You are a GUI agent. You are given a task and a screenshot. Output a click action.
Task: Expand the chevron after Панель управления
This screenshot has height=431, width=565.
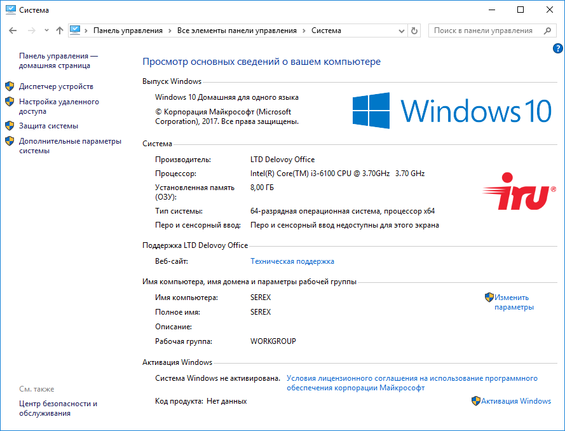170,31
